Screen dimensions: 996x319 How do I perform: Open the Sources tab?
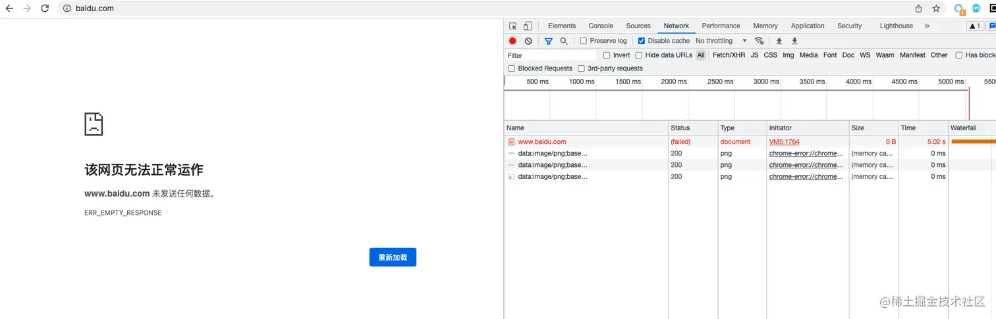[638, 26]
